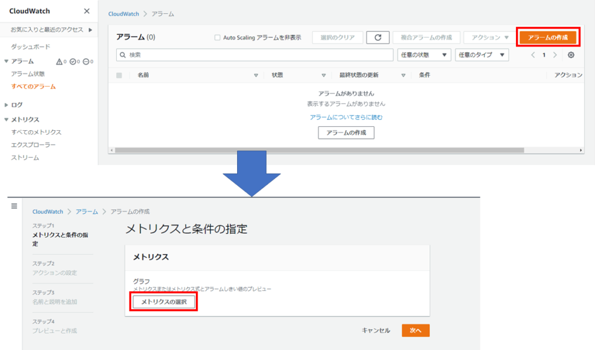Click the アクション column header
This screenshot has width=595, height=350.
(x=568, y=75)
